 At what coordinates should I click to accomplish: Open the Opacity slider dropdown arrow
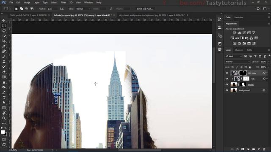(268, 62)
